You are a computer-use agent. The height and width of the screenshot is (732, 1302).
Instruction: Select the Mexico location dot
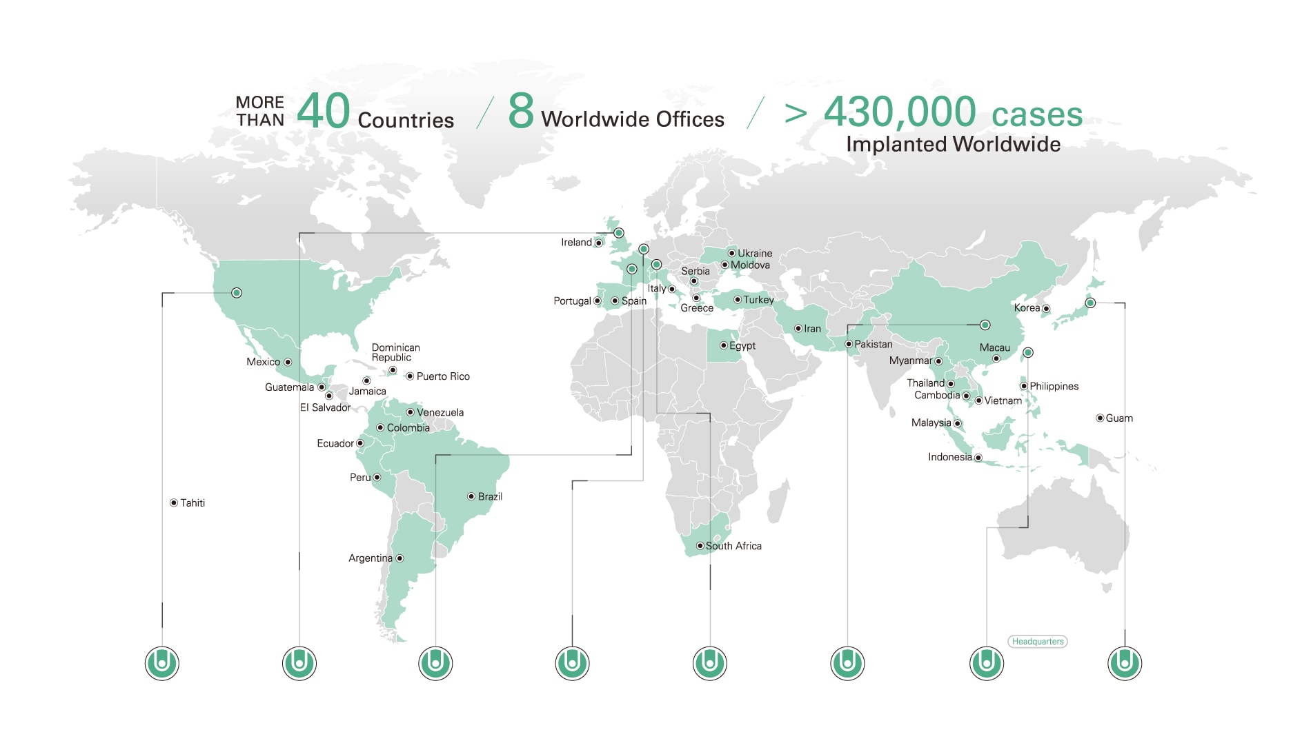288,362
